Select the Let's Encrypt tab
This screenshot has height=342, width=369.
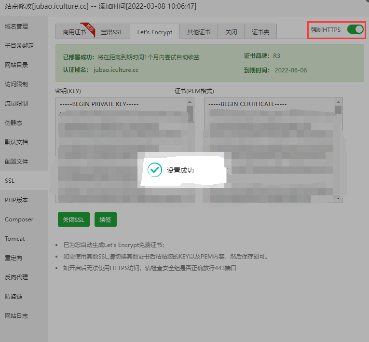pos(155,31)
